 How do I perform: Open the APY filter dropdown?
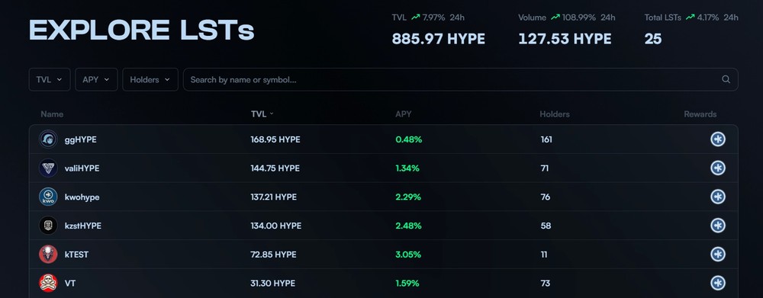point(96,79)
